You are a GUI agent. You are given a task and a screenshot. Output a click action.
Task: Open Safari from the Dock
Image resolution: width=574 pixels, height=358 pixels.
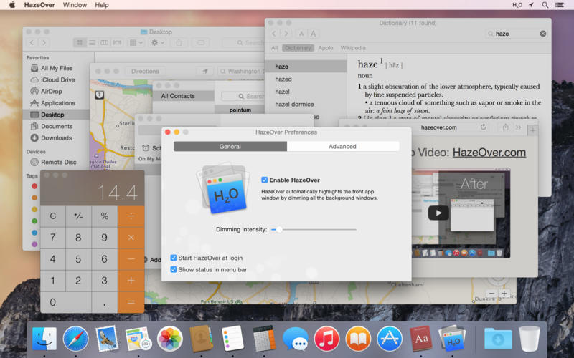(75, 337)
